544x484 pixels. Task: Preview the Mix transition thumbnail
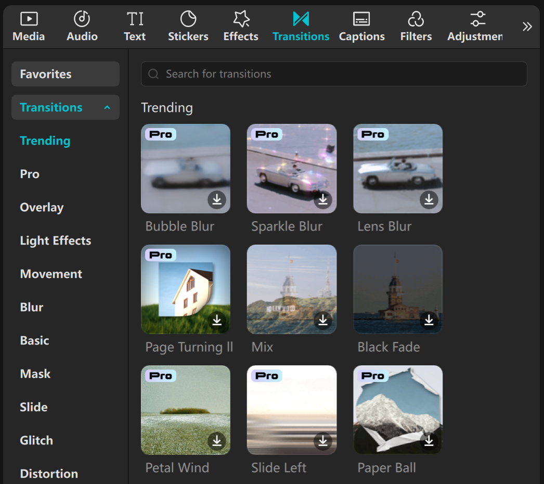pyautogui.click(x=292, y=289)
